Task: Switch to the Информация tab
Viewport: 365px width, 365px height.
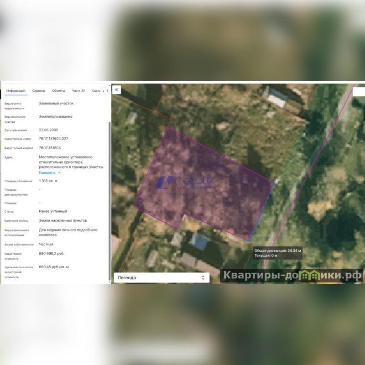Action: tap(16, 91)
